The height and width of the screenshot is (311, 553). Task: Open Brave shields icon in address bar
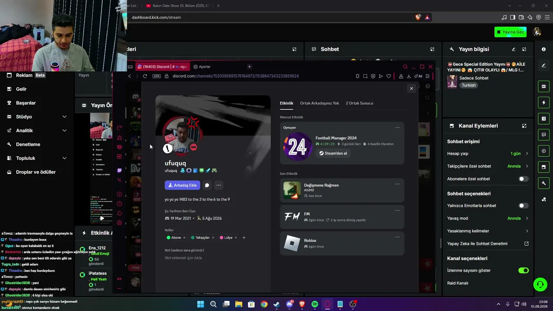pos(418,17)
